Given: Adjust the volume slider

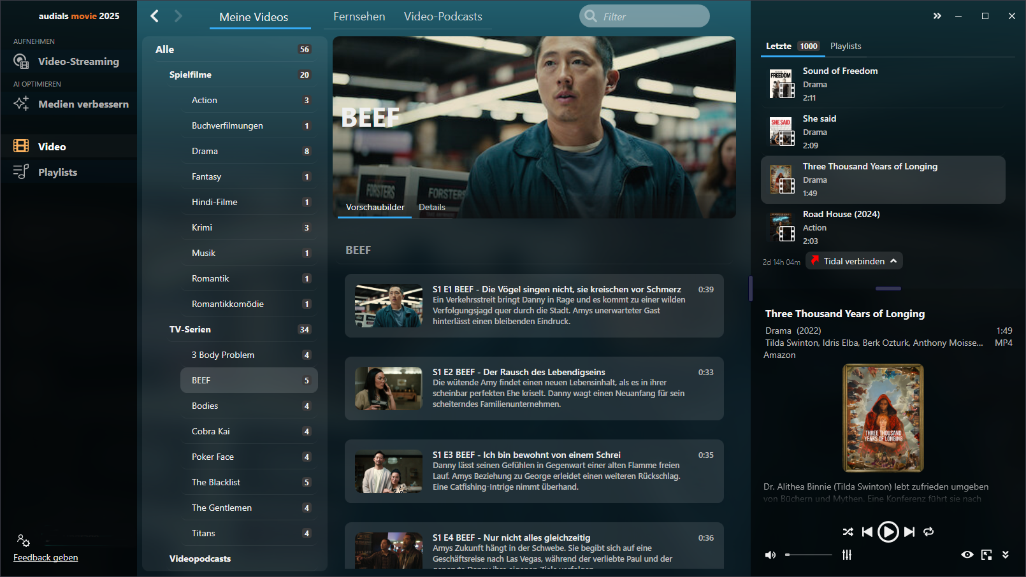Looking at the screenshot, I should click(809, 555).
